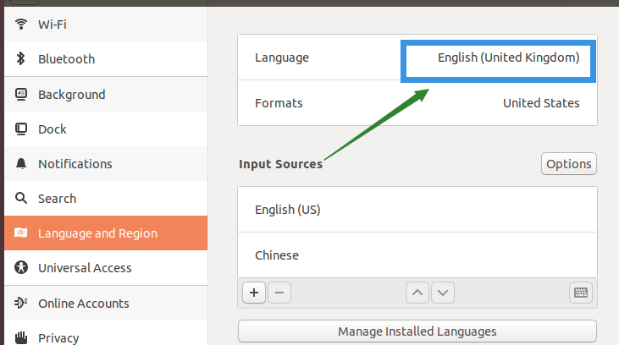
Task: Click the Universal Access icon
Action: coord(21,268)
